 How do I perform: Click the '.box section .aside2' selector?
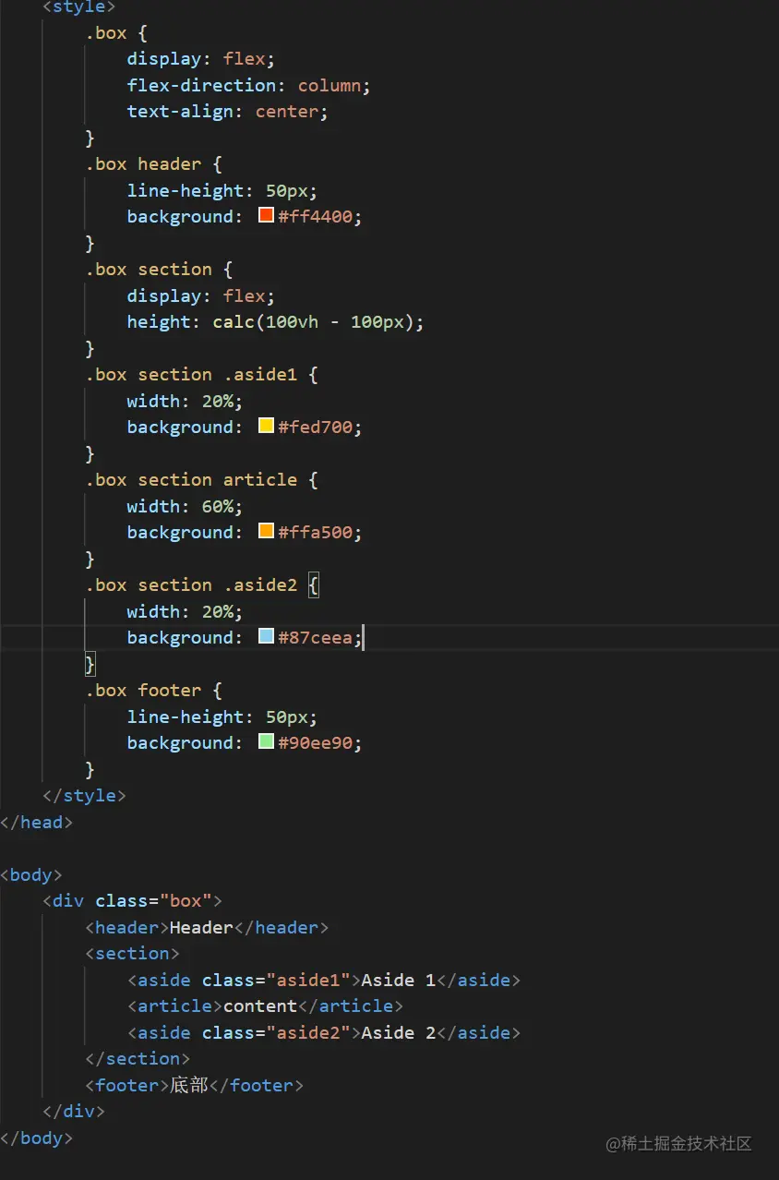point(191,585)
